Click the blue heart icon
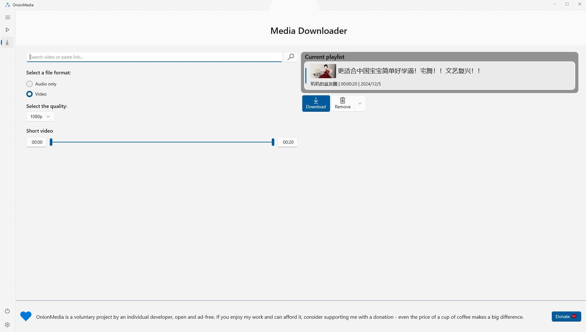This screenshot has height=332, width=586. click(26, 316)
